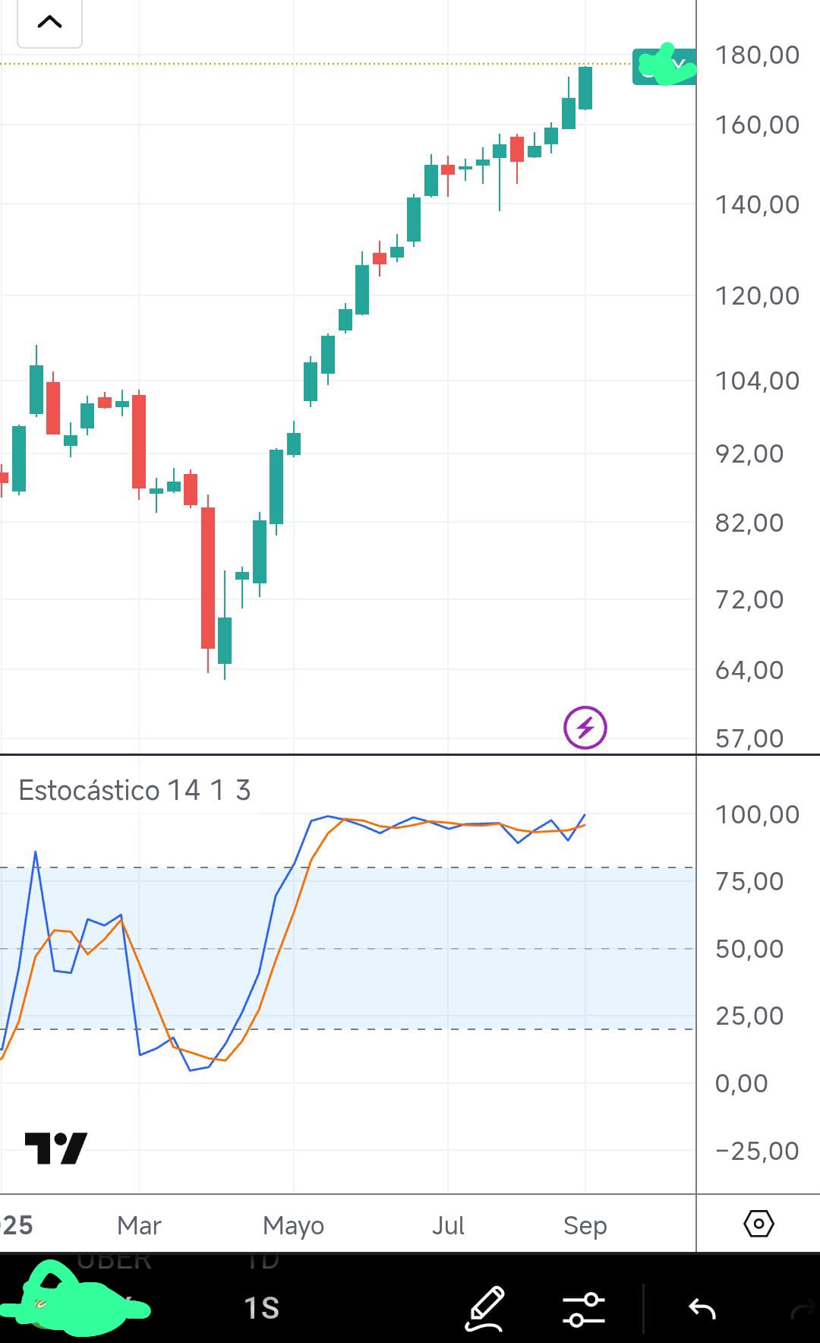Screen dimensions: 820x1343
Task: Click the 180,00 price scale label
Action: 757,55
